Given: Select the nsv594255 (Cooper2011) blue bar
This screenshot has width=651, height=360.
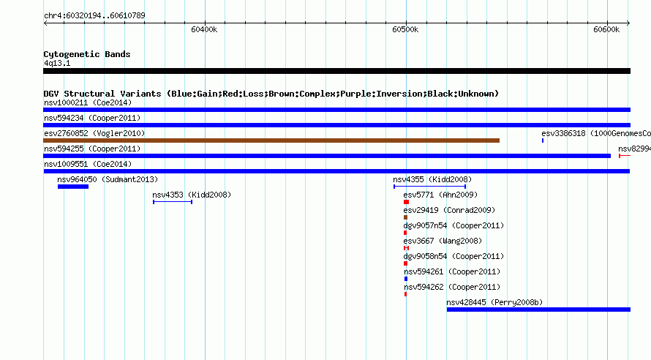Looking at the screenshot, I should click(x=327, y=156).
